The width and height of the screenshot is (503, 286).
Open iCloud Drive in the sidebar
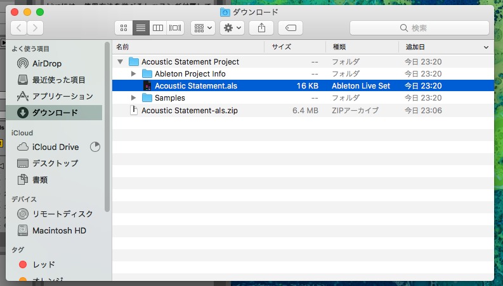pos(55,147)
